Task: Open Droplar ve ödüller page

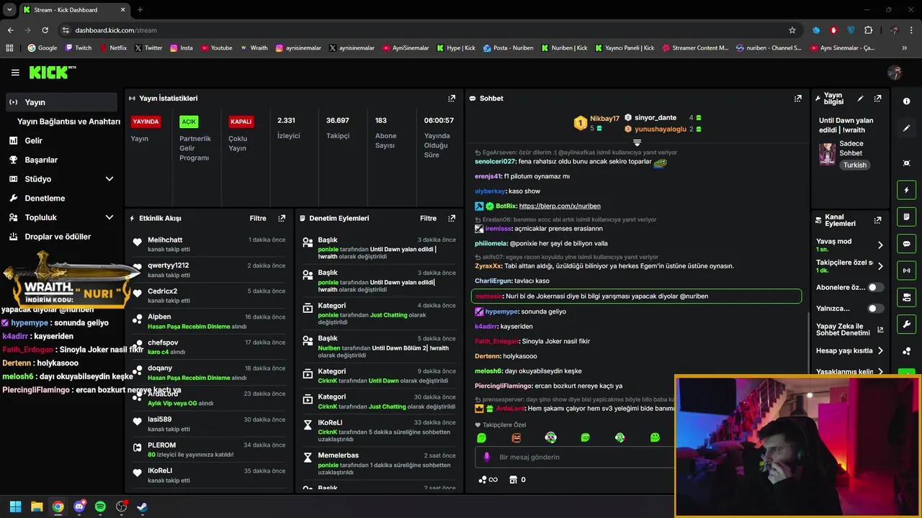Action: pos(58,237)
